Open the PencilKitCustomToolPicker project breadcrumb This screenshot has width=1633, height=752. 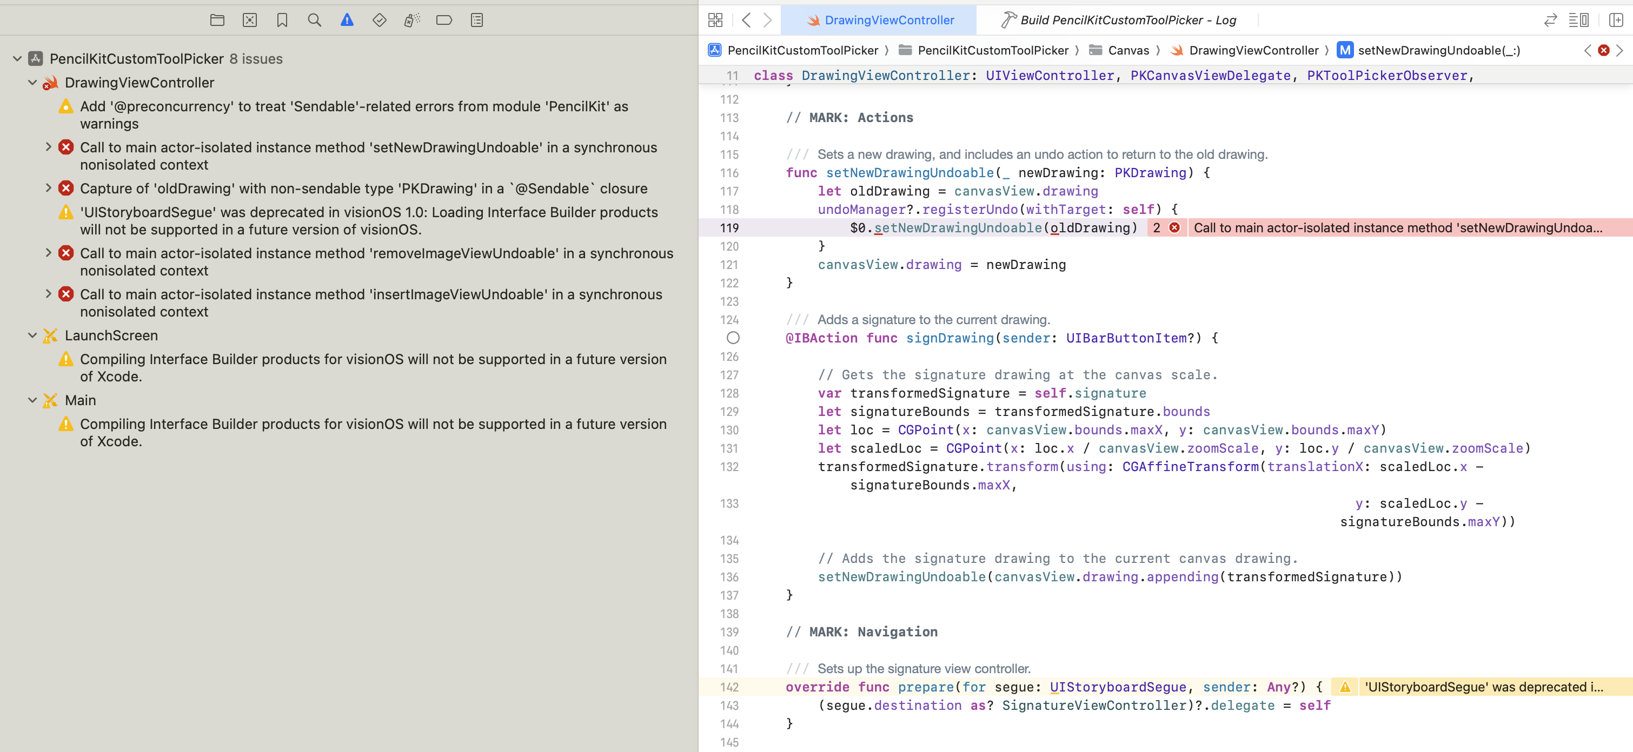click(794, 50)
